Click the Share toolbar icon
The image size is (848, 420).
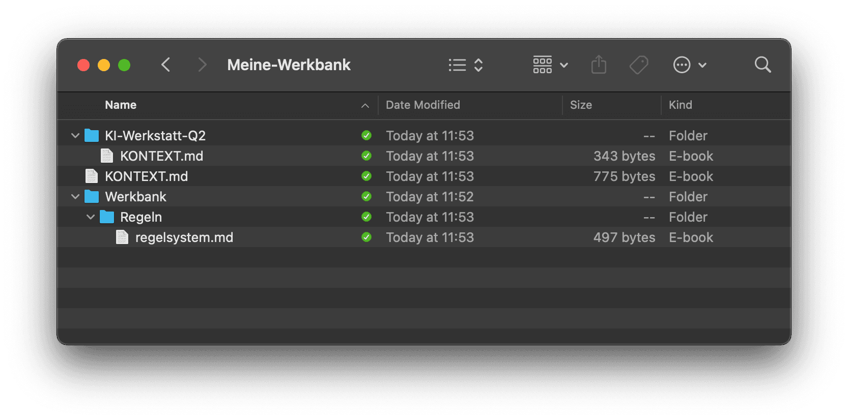point(599,65)
